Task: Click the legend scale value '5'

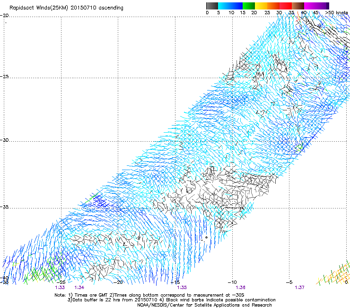Action: 219,13
